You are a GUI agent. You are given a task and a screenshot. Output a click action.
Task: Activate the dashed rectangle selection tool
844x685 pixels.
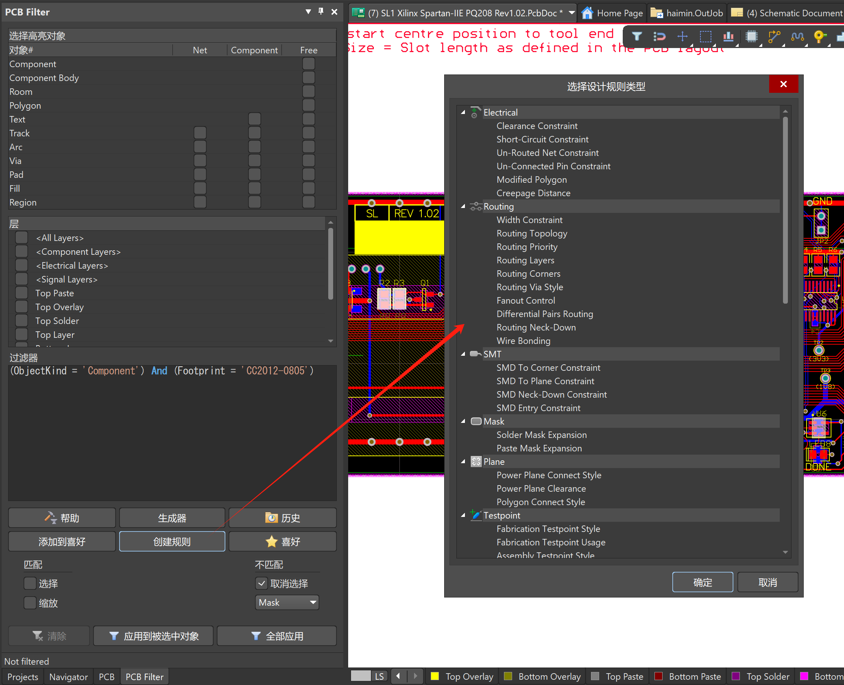tap(705, 37)
